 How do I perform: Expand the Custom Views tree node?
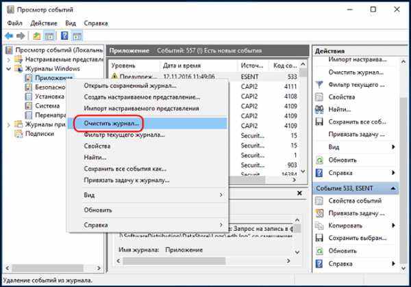8,59
